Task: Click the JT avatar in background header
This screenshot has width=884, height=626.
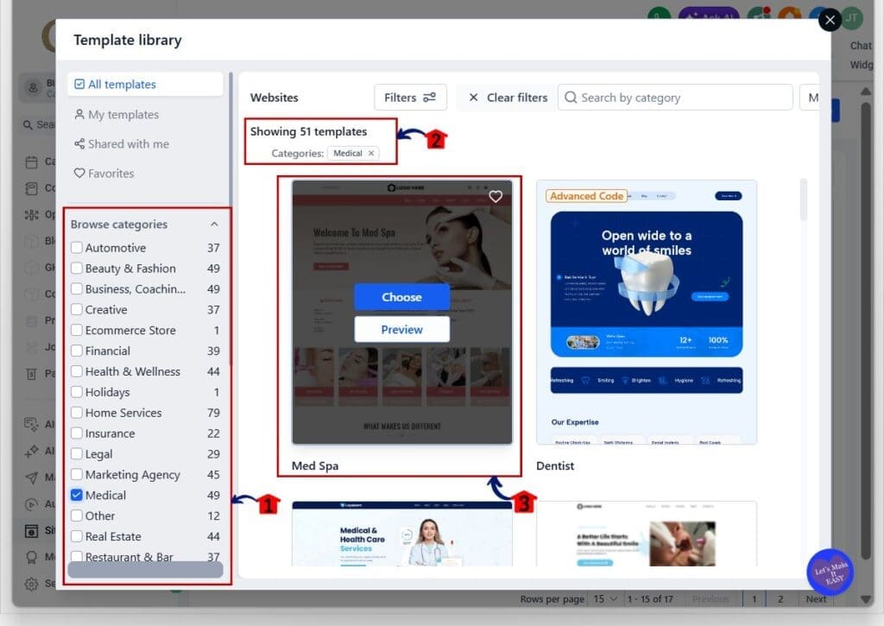Action: [851, 18]
